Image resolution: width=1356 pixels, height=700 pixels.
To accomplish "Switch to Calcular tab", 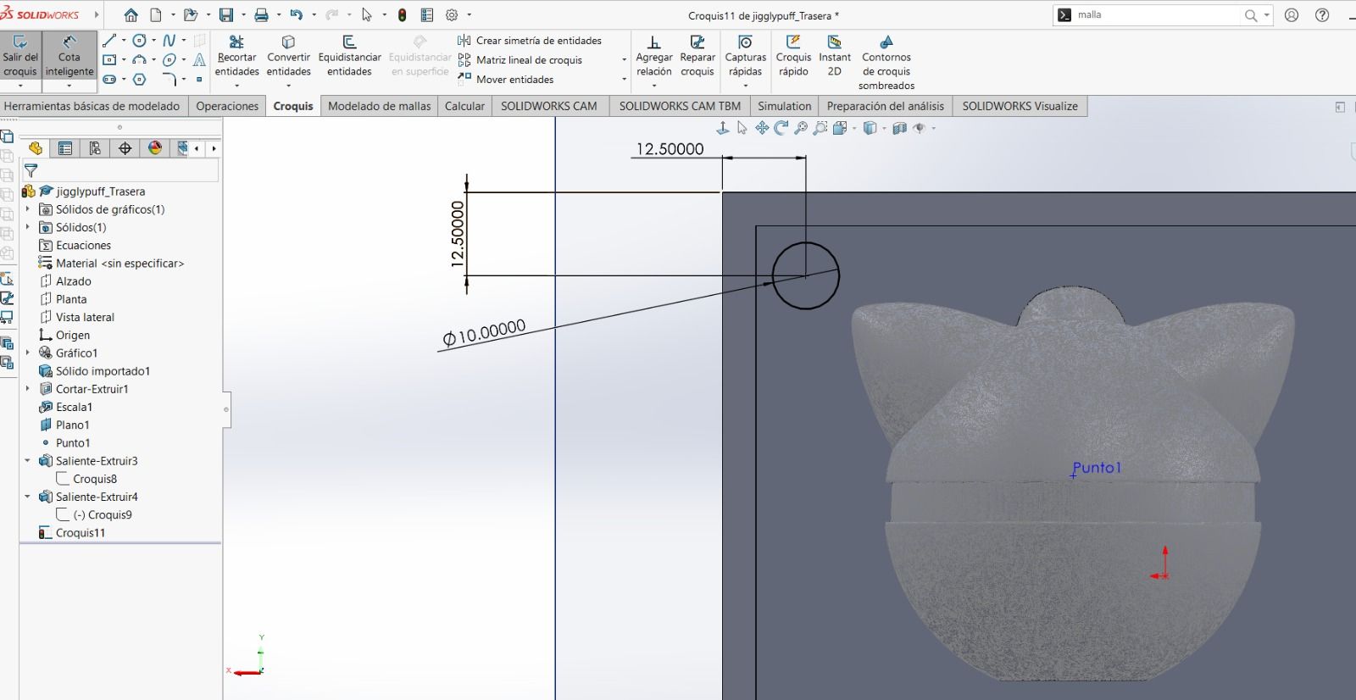I will tap(464, 106).
